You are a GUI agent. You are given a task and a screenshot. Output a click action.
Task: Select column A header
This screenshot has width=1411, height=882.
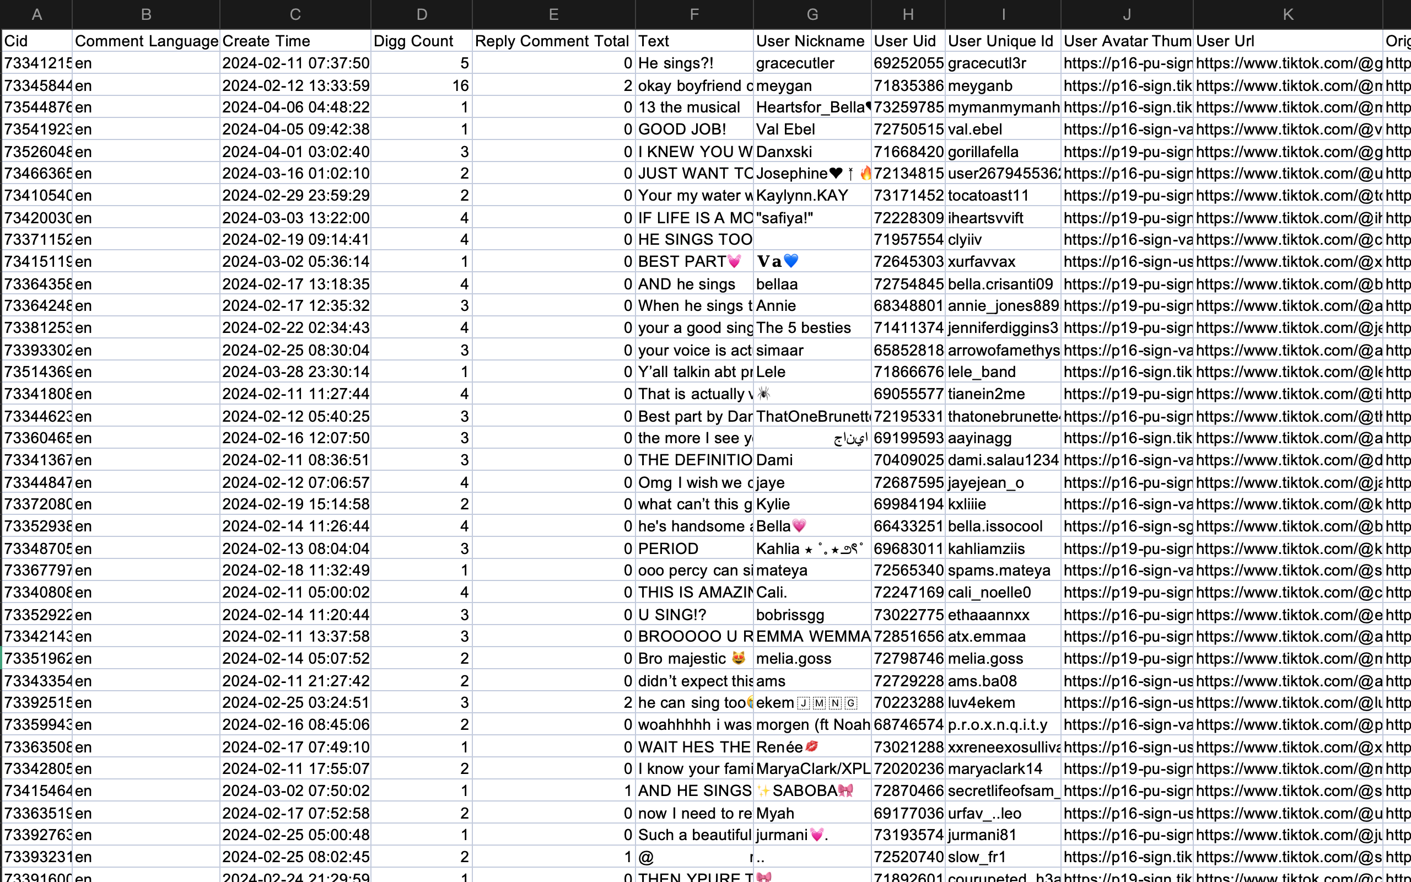pyautogui.click(x=37, y=14)
